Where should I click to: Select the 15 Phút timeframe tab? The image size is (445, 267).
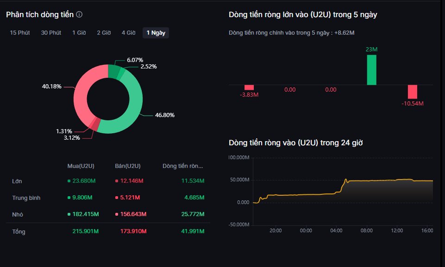(20, 33)
